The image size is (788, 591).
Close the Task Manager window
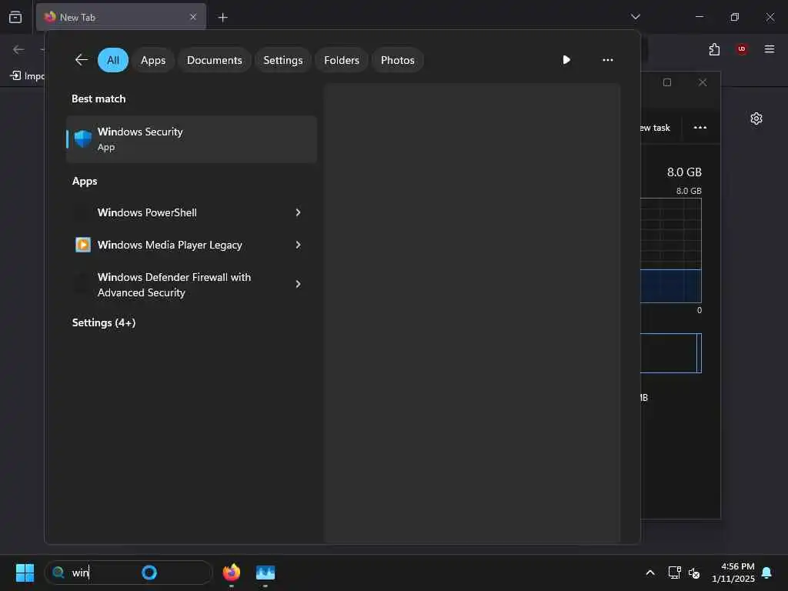[x=703, y=82]
